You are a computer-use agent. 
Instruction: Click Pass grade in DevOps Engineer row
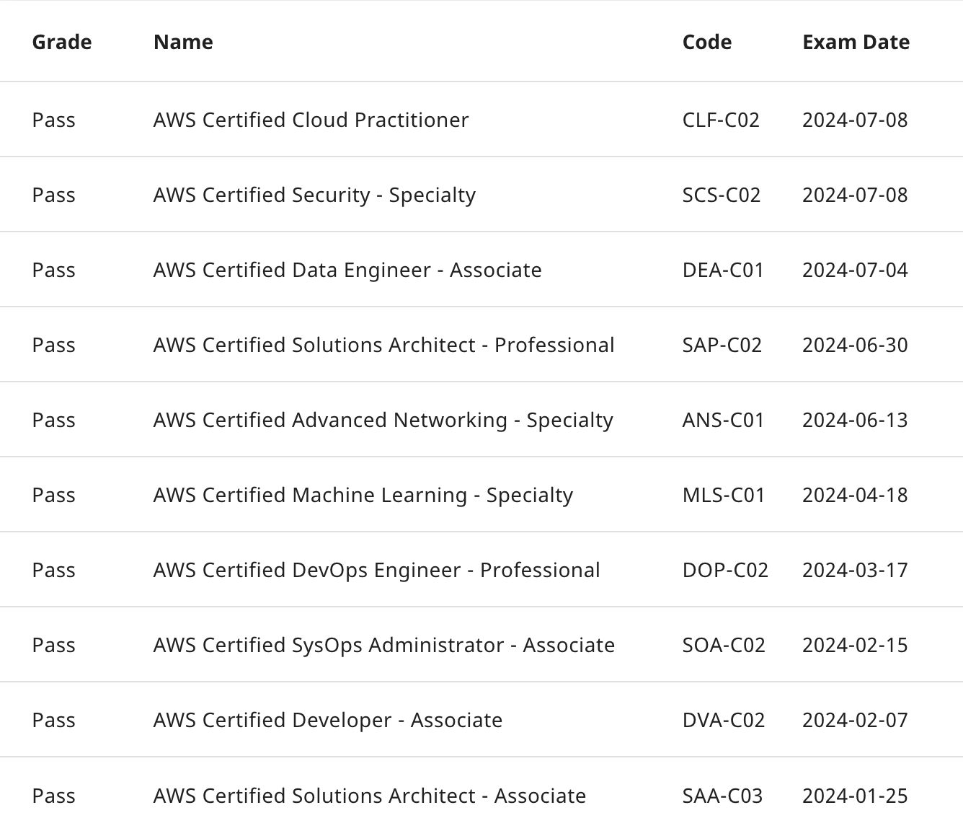[54, 570]
